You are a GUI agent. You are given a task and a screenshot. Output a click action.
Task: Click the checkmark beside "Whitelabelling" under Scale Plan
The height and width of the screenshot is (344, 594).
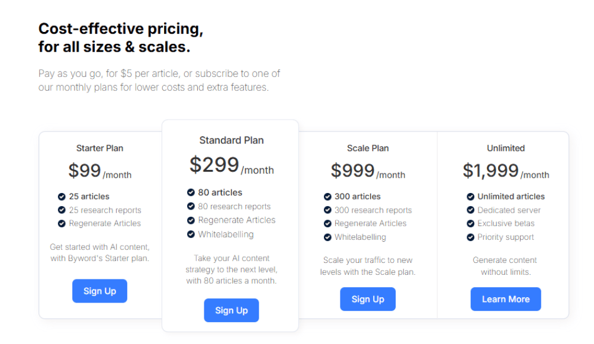tap(327, 237)
